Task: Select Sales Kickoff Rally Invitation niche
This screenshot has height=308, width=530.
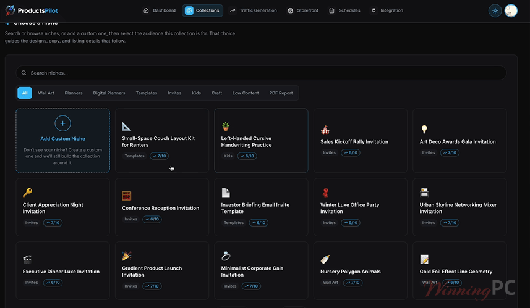Action: click(361, 141)
